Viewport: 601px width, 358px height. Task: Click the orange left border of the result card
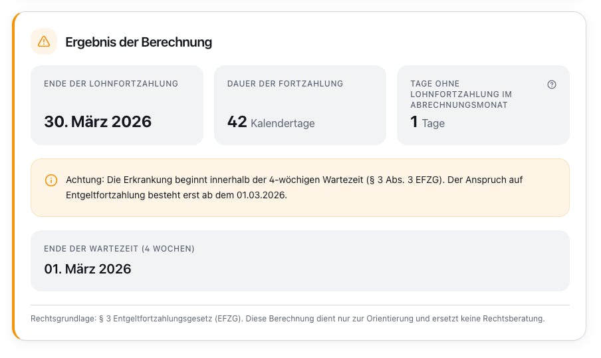(x=13, y=176)
